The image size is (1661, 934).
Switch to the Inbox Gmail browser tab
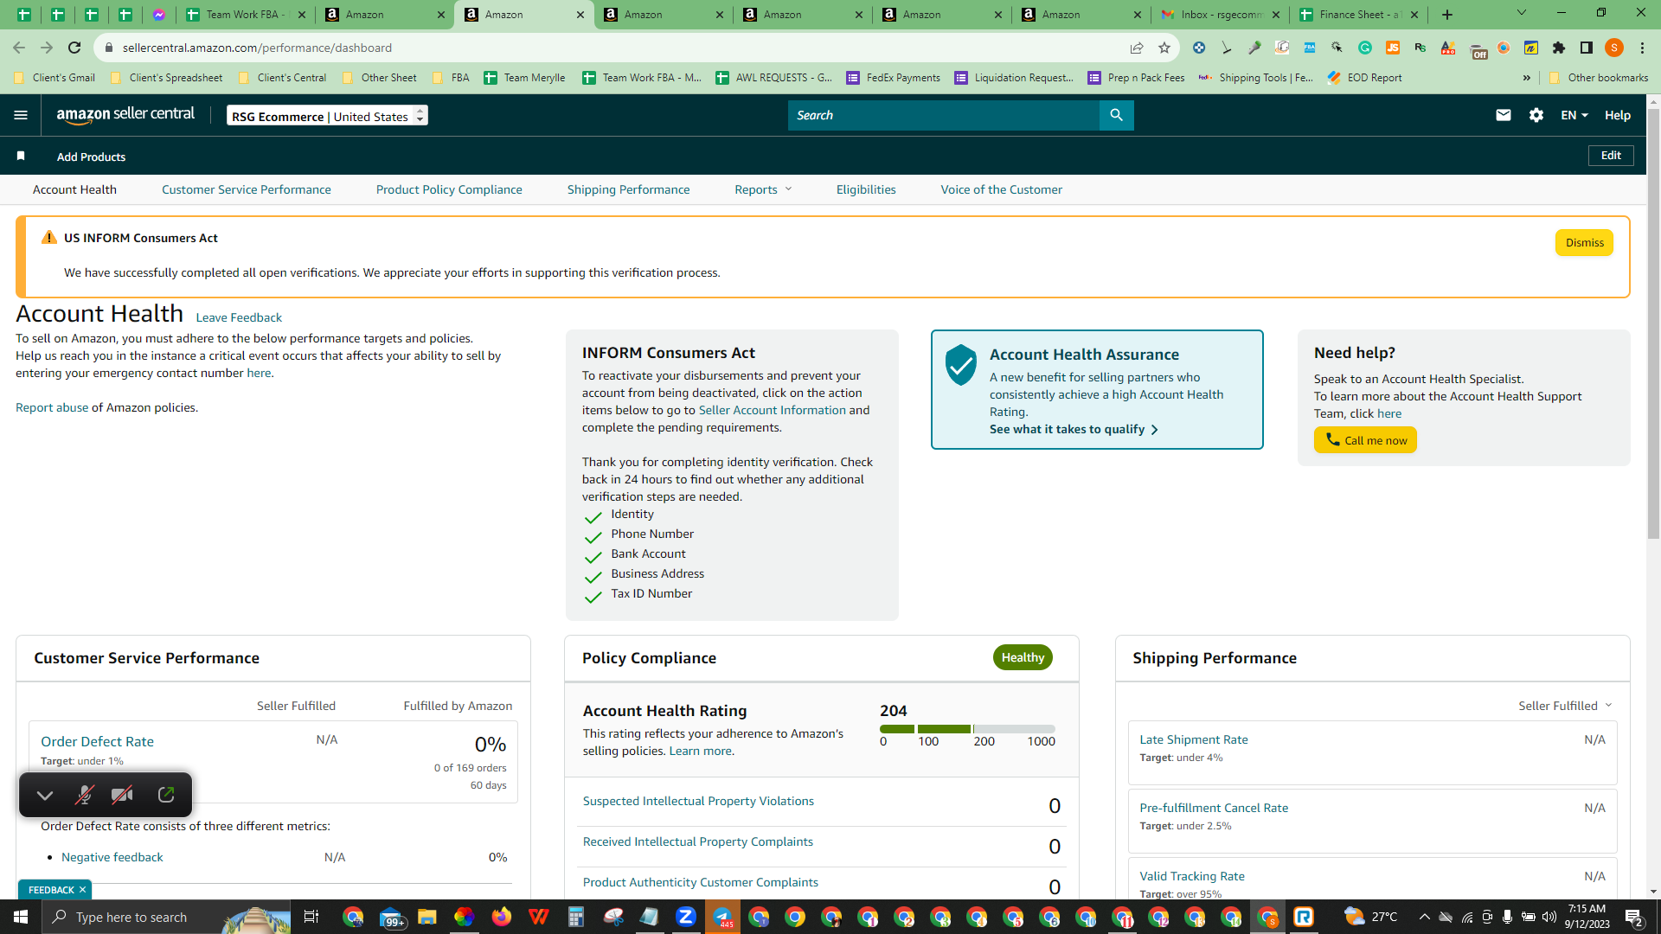coord(1220,15)
